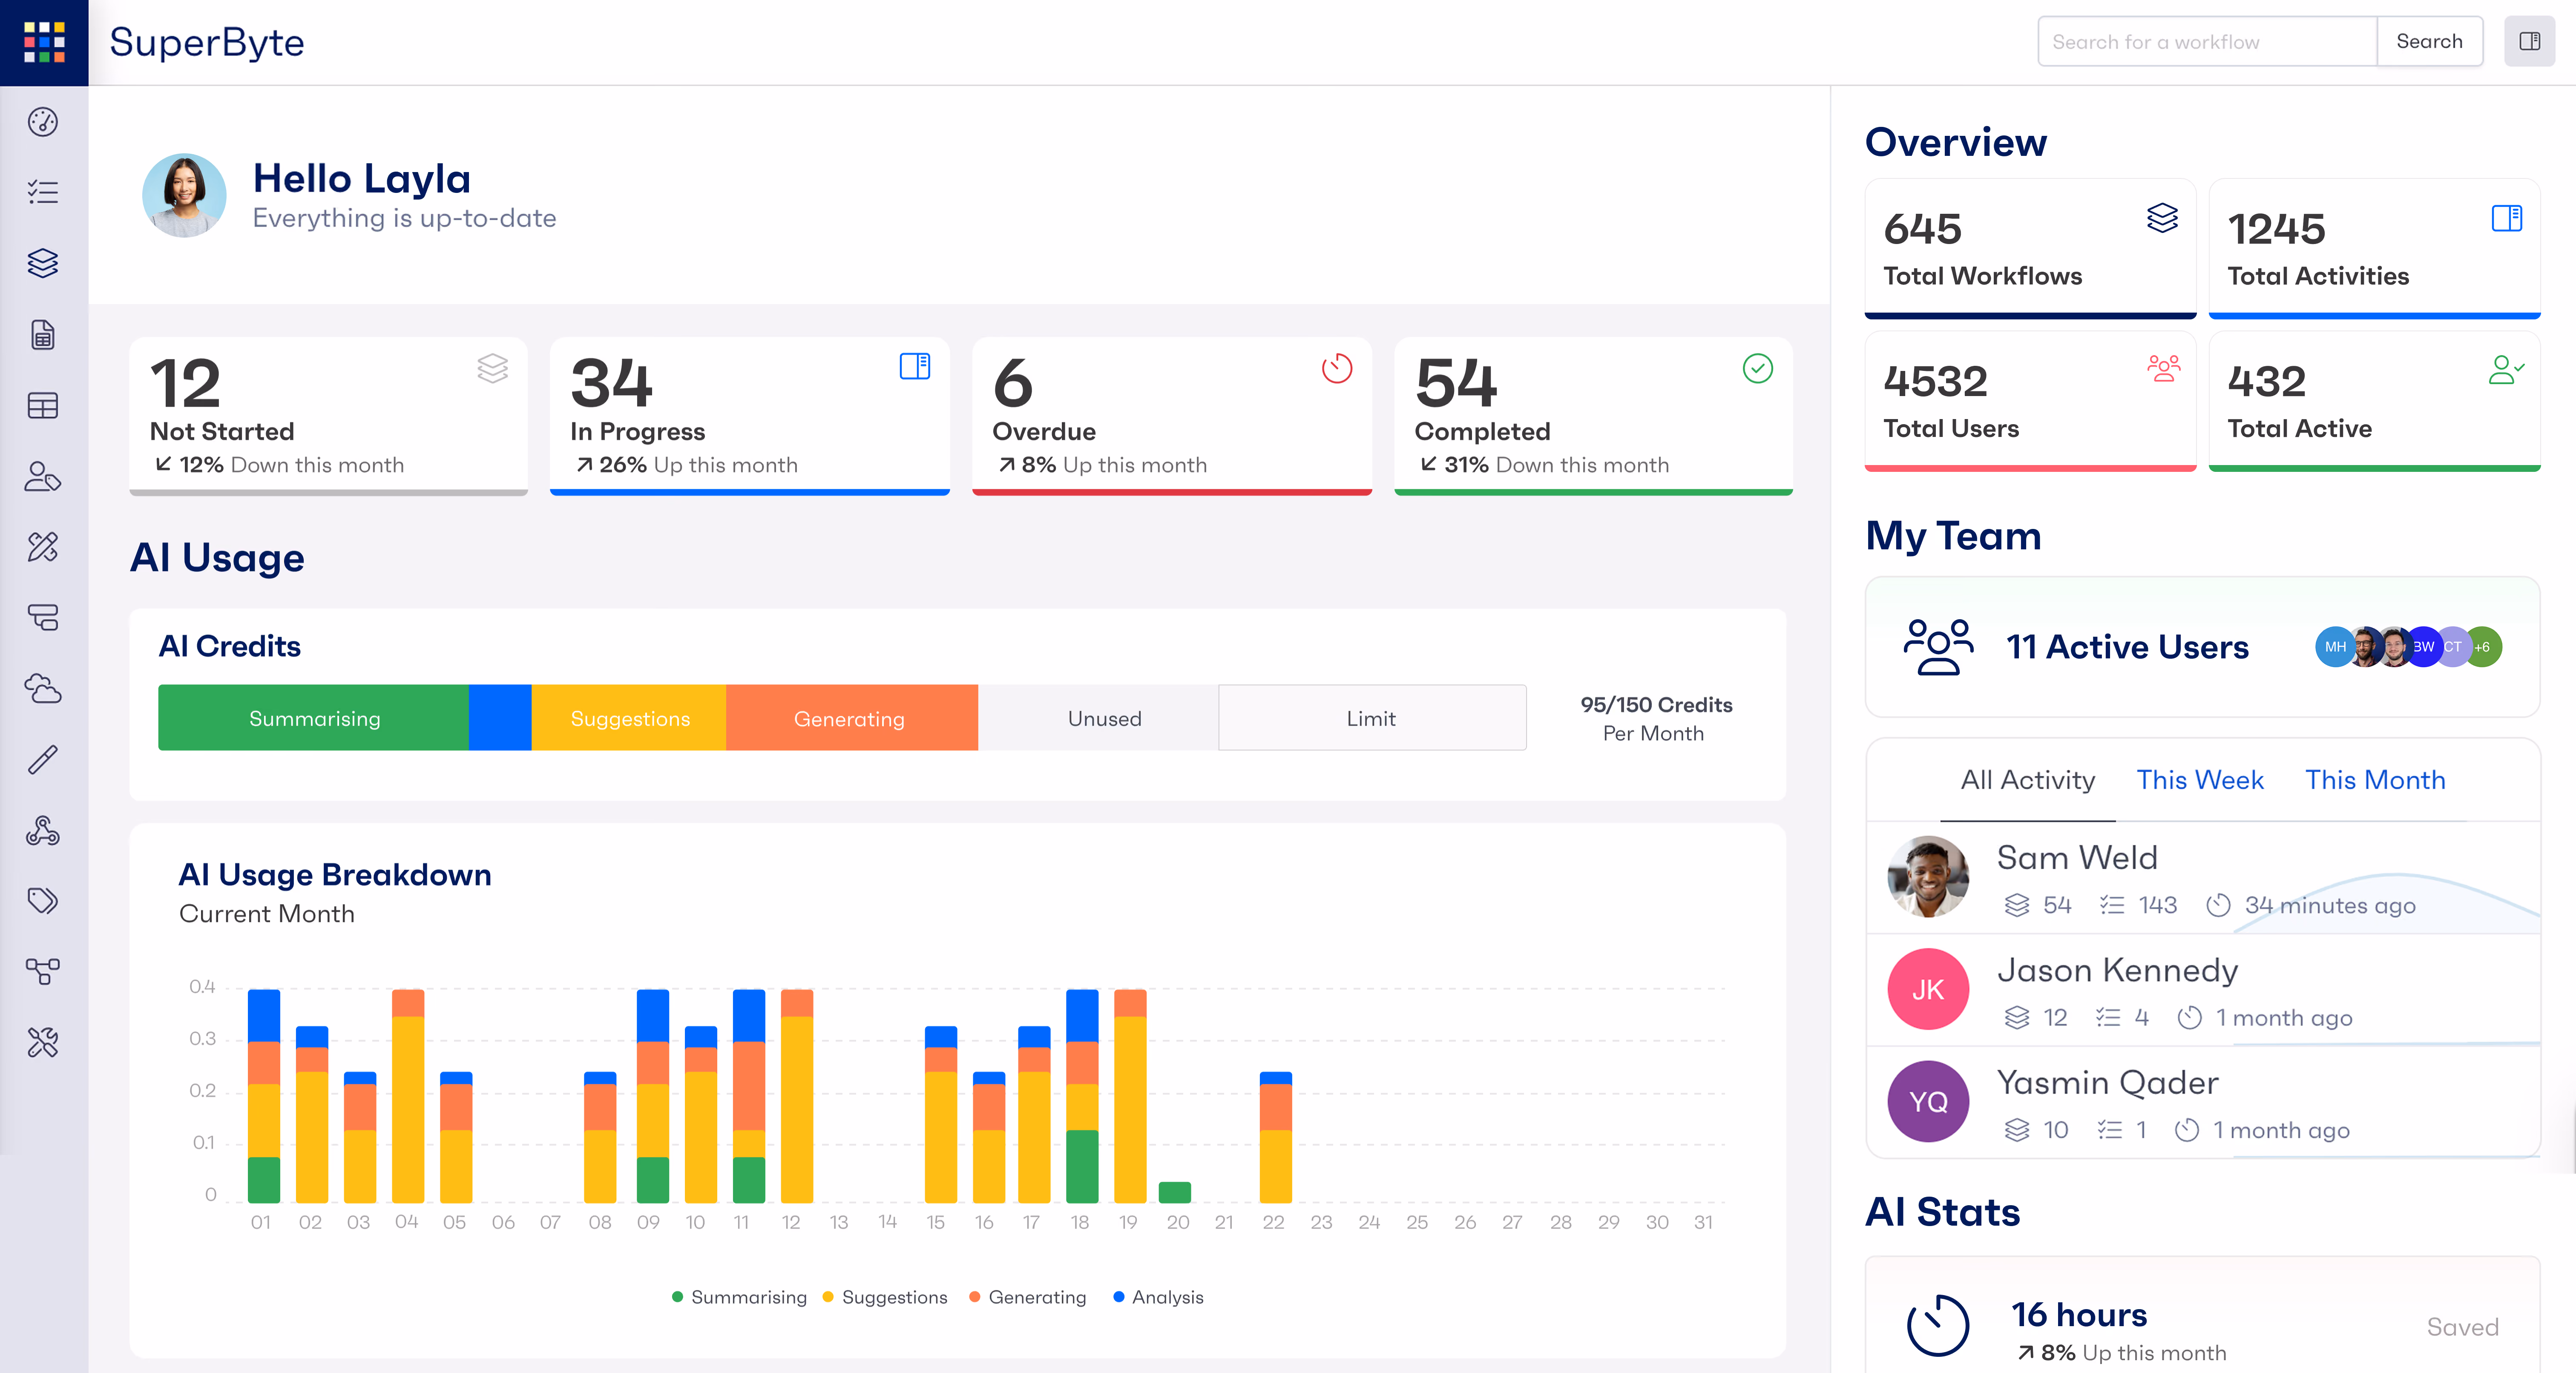Click the SuperByte logo title
Image resolution: width=2576 pixels, height=1373 pixels.
tap(207, 42)
